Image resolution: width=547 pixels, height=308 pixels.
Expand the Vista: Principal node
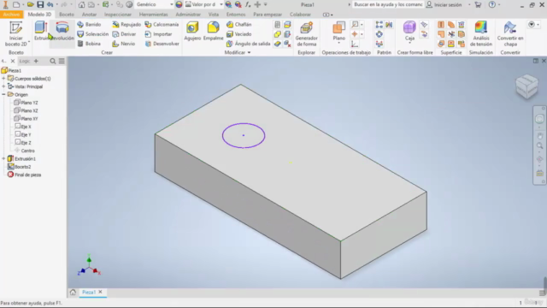click(3, 86)
